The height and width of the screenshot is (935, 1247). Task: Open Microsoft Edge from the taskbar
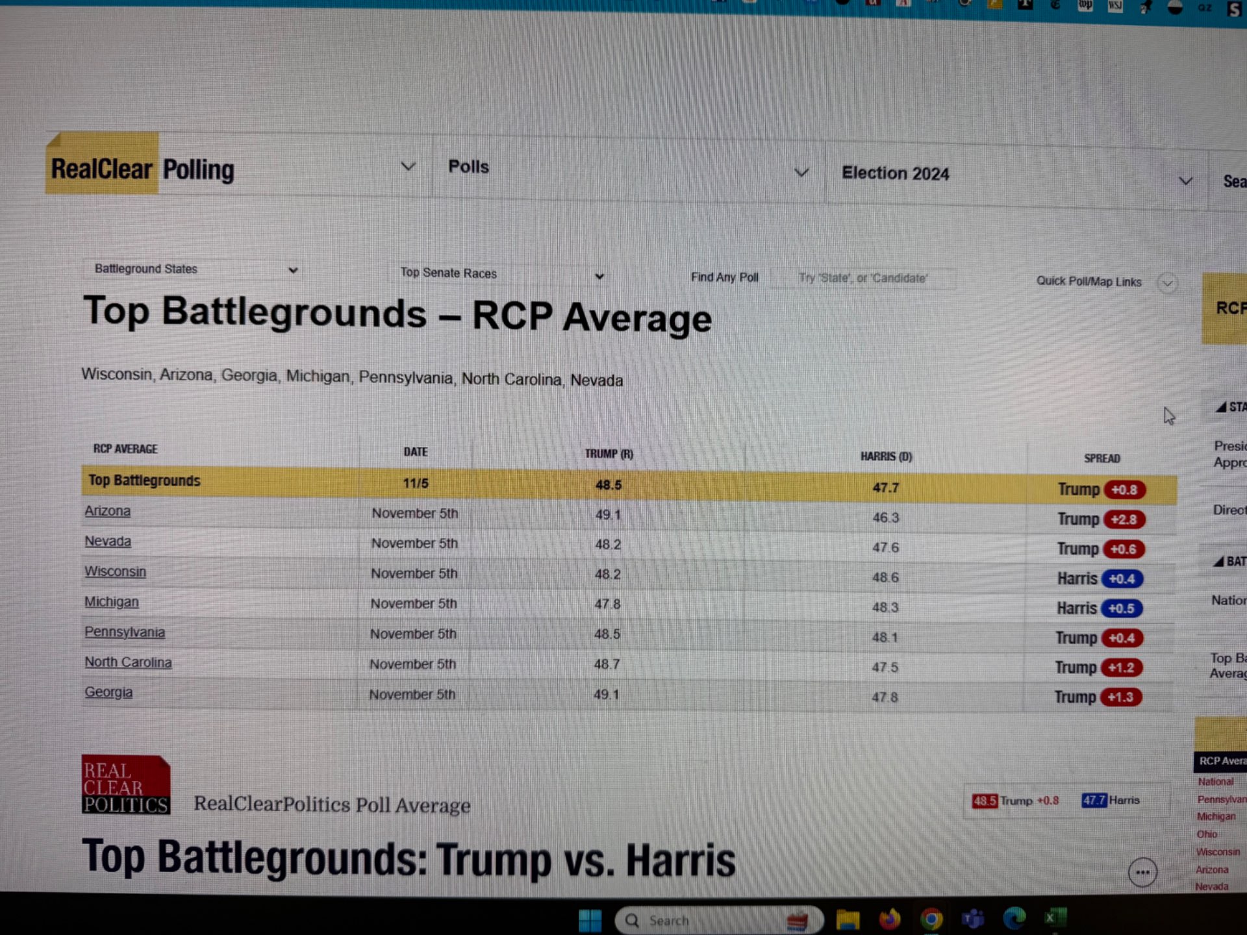[1014, 918]
